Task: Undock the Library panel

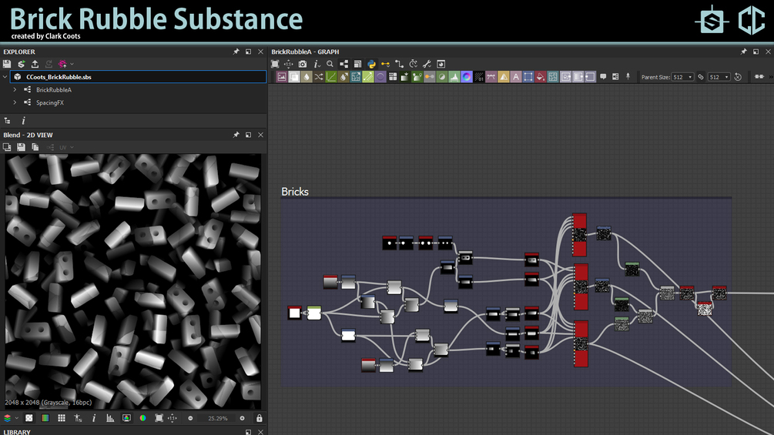Action: [x=248, y=432]
